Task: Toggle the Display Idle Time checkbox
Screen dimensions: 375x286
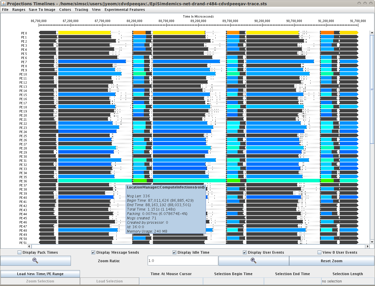Action: (x=175, y=253)
